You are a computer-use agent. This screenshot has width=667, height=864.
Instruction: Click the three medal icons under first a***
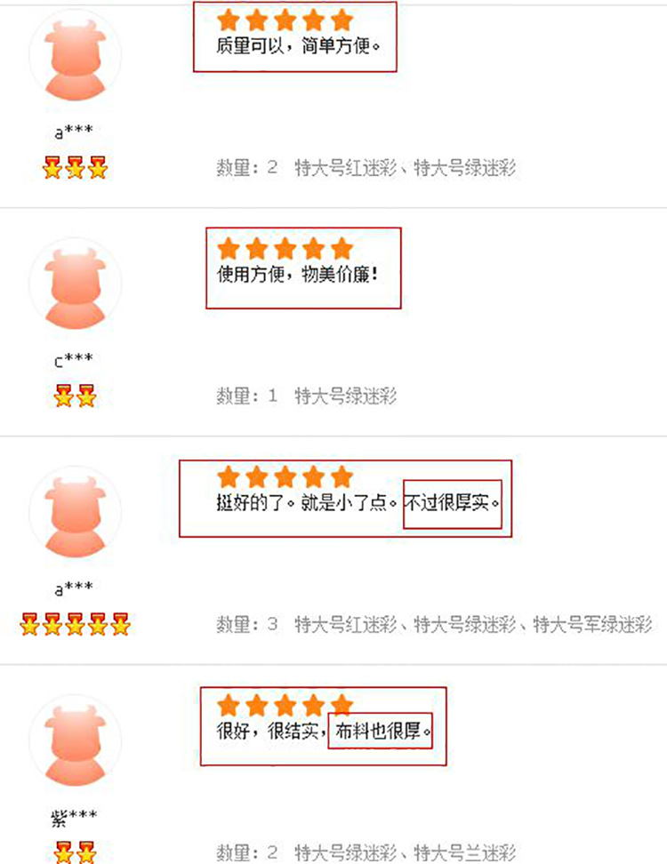tap(75, 167)
